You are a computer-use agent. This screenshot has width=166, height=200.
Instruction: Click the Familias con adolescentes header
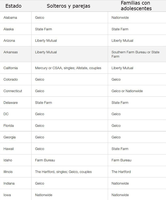click(136, 6)
